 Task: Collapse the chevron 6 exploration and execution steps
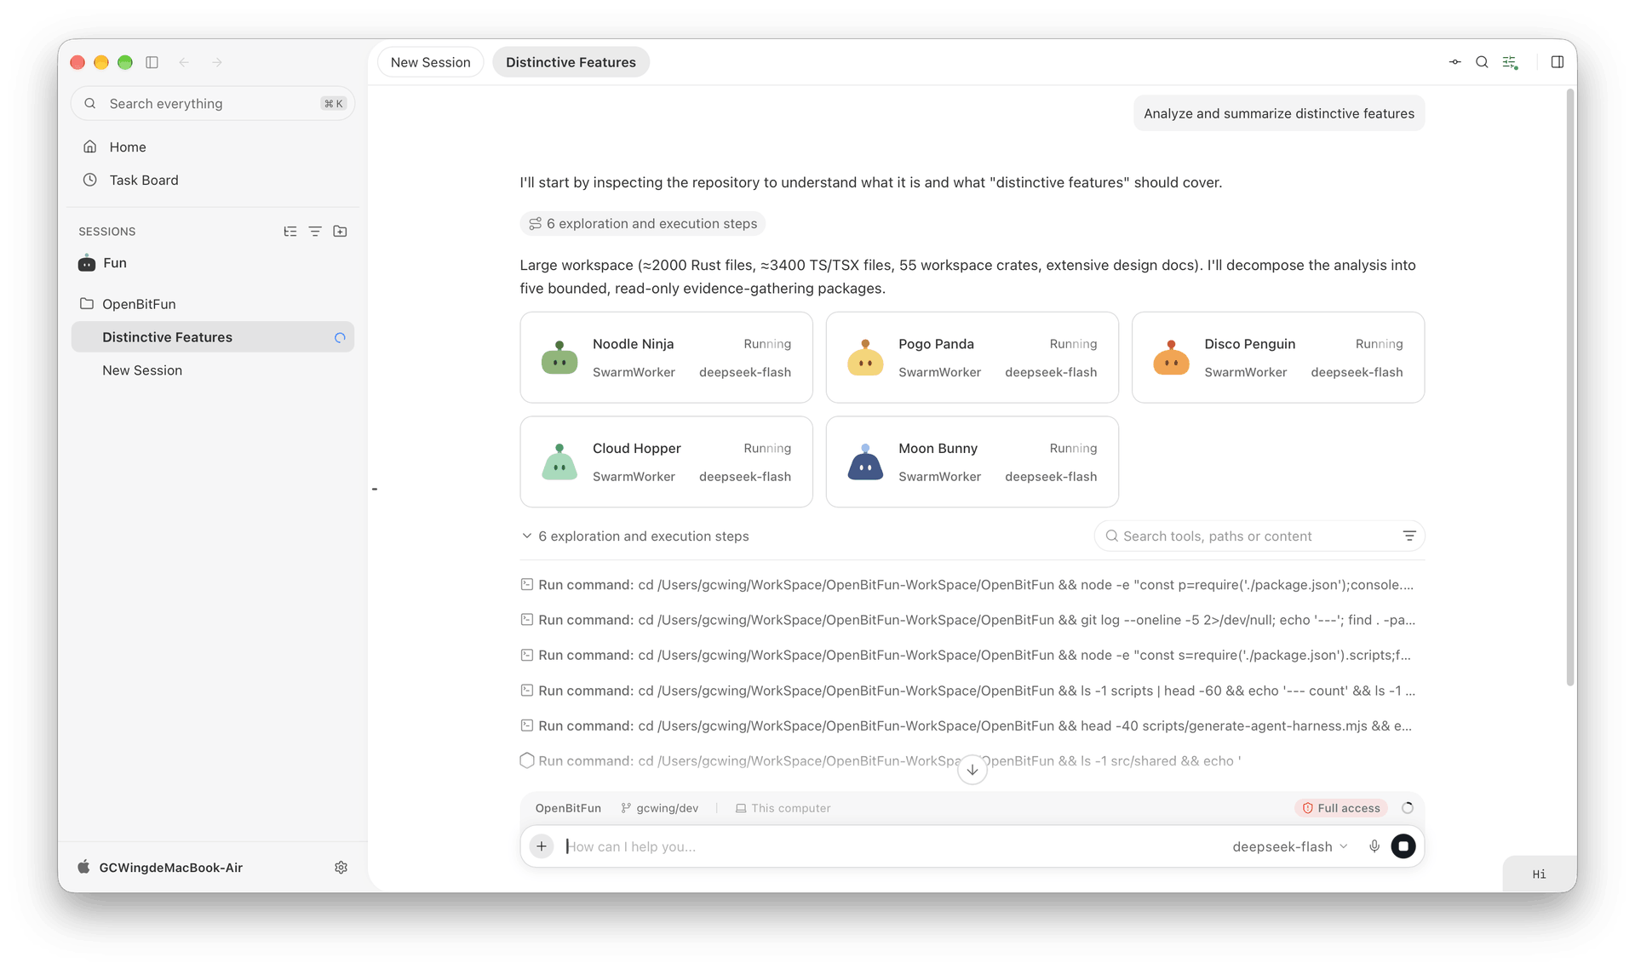[635, 536]
